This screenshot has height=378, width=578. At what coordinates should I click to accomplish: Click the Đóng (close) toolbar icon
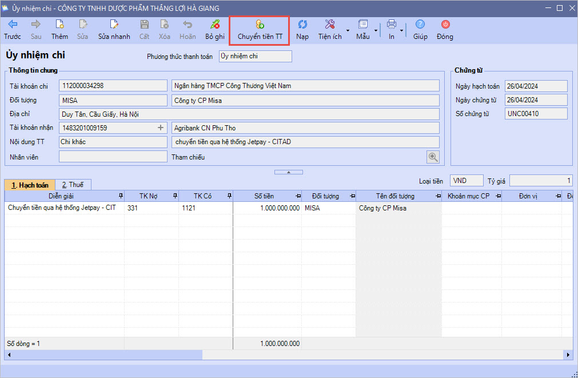click(x=445, y=25)
